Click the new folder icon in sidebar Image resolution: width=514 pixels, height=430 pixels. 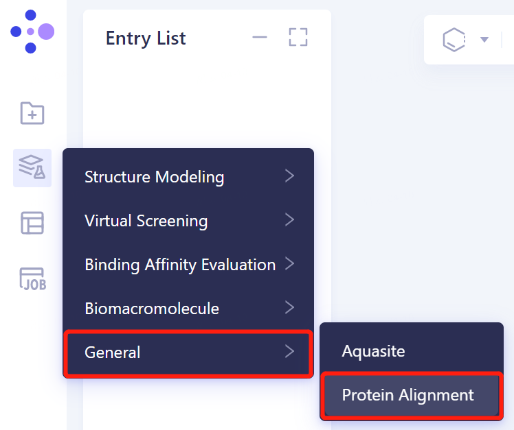[32, 113]
